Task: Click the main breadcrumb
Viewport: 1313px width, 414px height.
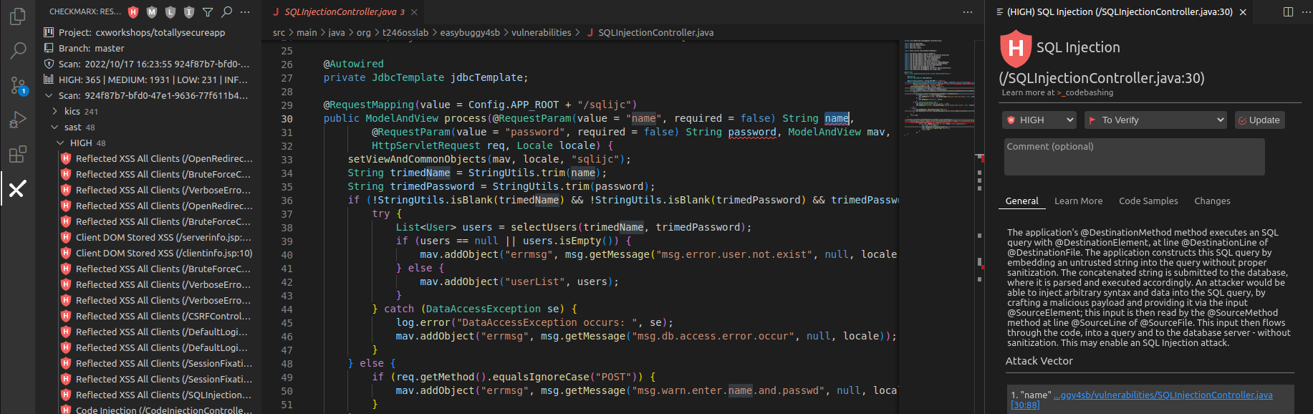Action: point(307,32)
